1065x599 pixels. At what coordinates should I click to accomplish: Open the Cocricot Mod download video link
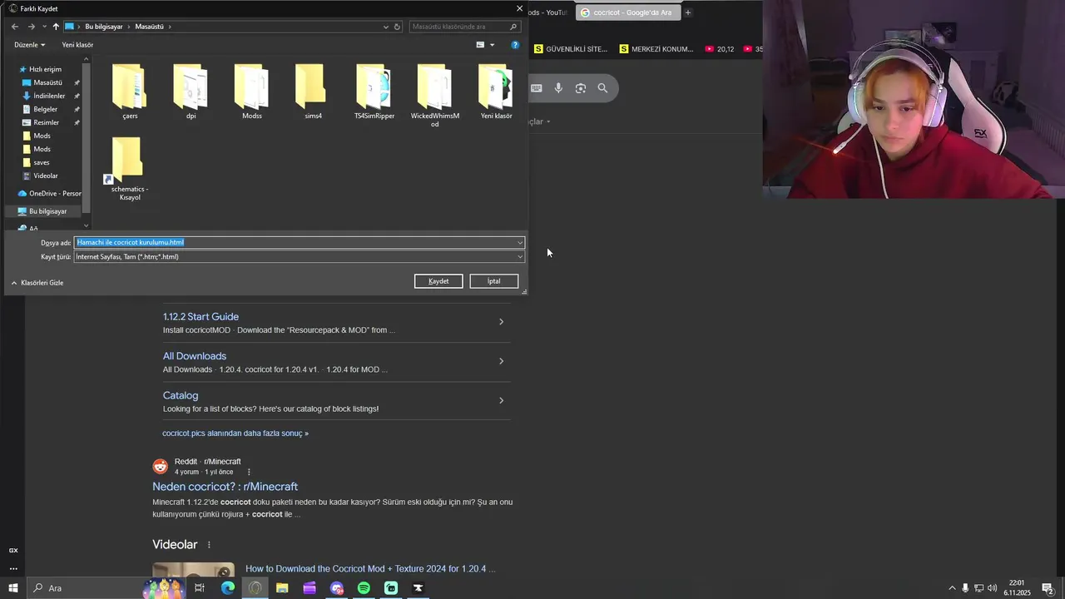[x=370, y=569]
